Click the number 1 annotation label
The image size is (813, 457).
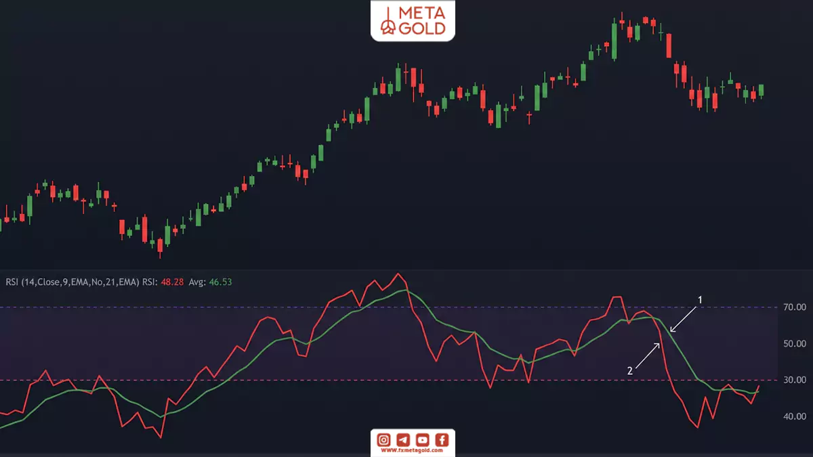(701, 299)
